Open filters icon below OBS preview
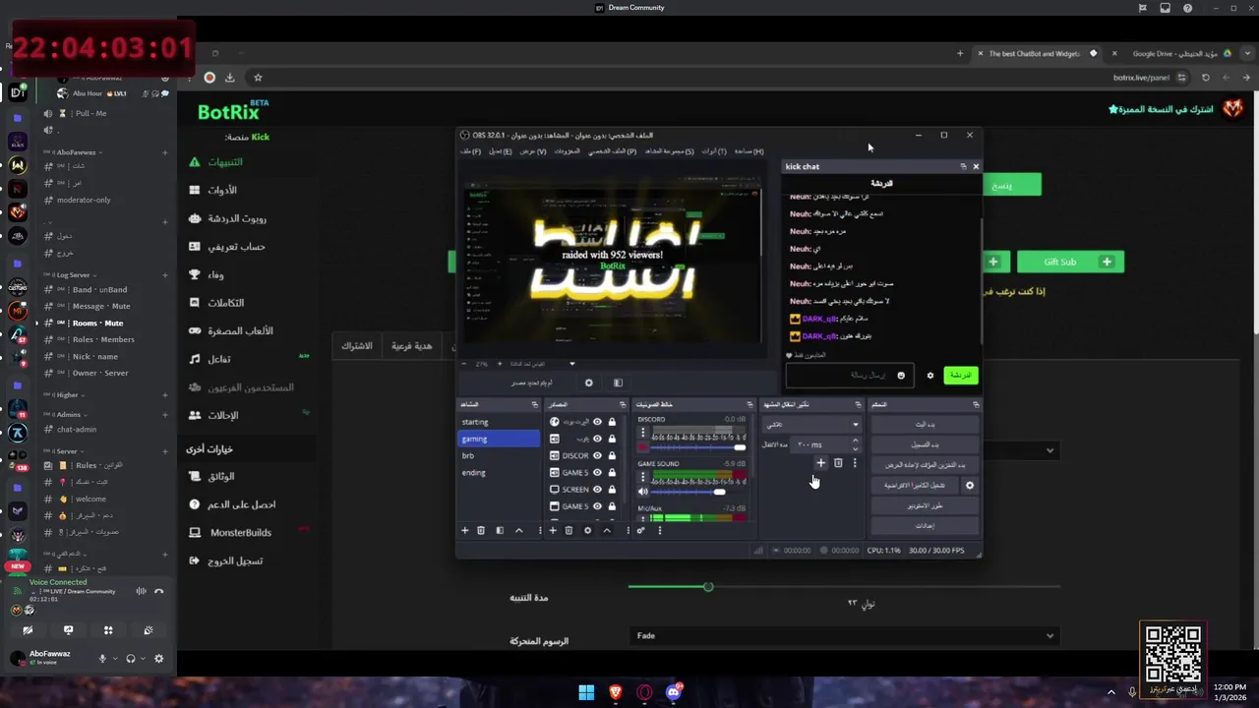Viewport: 1259px width, 708px height. coord(618,383)
